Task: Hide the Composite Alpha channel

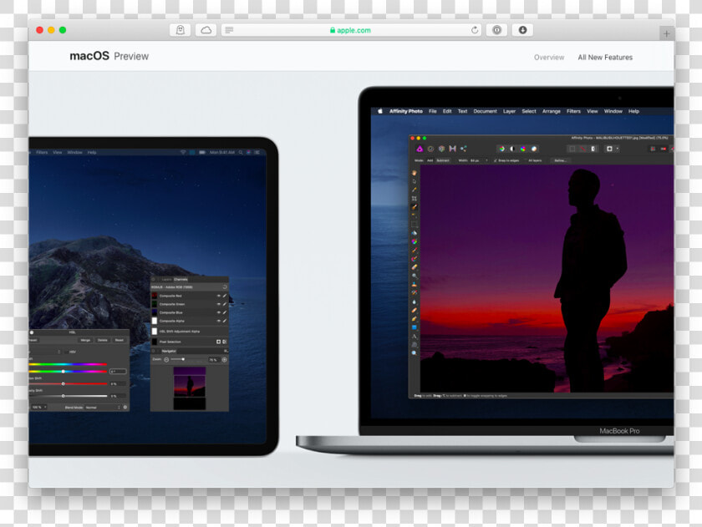Action: click(x=219, y=321)
